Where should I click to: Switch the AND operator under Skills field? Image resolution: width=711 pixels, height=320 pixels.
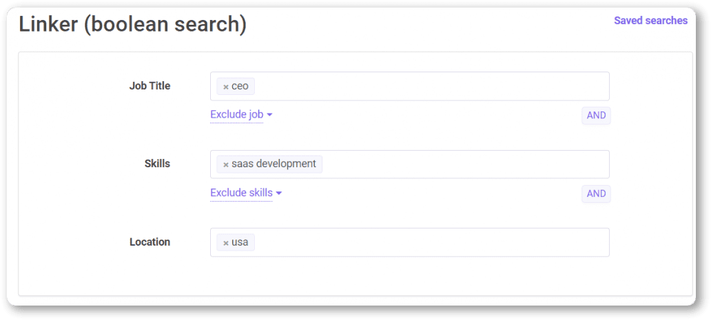tap(596, 194)
